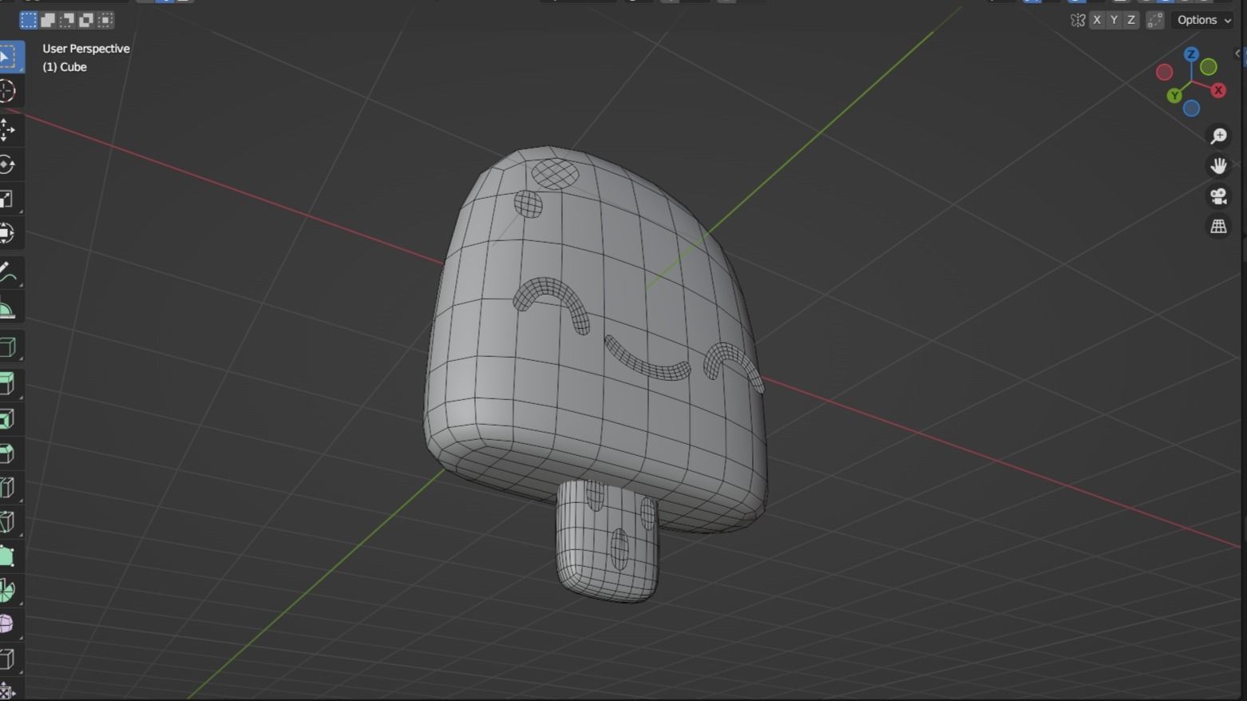Toggle camera view with camera icon

[1218, 196]
